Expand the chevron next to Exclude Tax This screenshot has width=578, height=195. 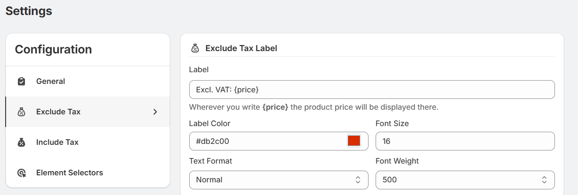pyautogui.click(x=155, y=112)
